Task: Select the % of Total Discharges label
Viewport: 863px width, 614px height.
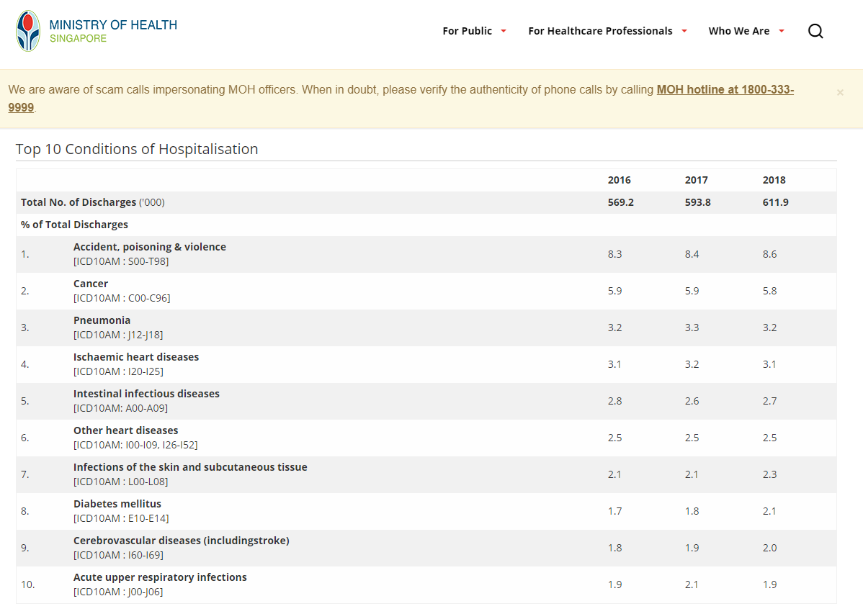Action: point(74,225)
